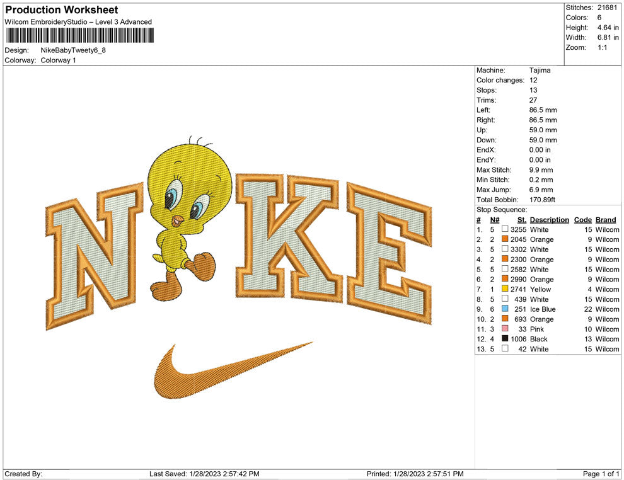
Task: Click the Zoom value '1:1'
Action: pyautogui.click(x=602, y=47)
